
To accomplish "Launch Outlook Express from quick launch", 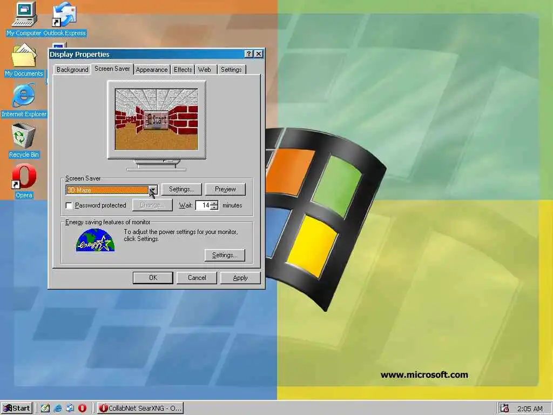I will click(x=70, y=409).
